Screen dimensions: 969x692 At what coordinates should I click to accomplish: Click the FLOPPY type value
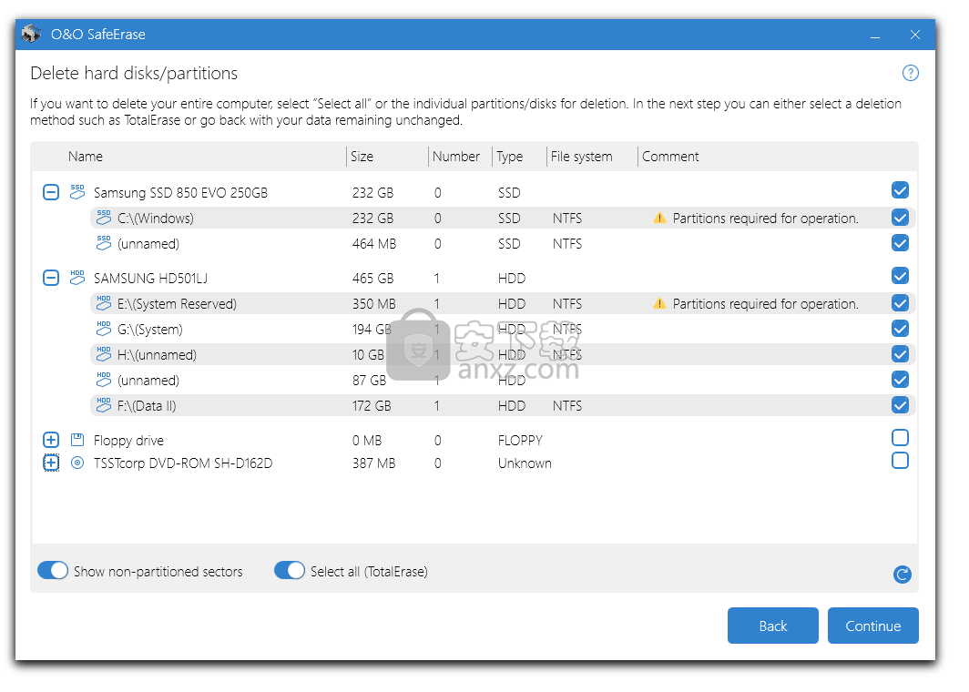click(x=520, y=441)
